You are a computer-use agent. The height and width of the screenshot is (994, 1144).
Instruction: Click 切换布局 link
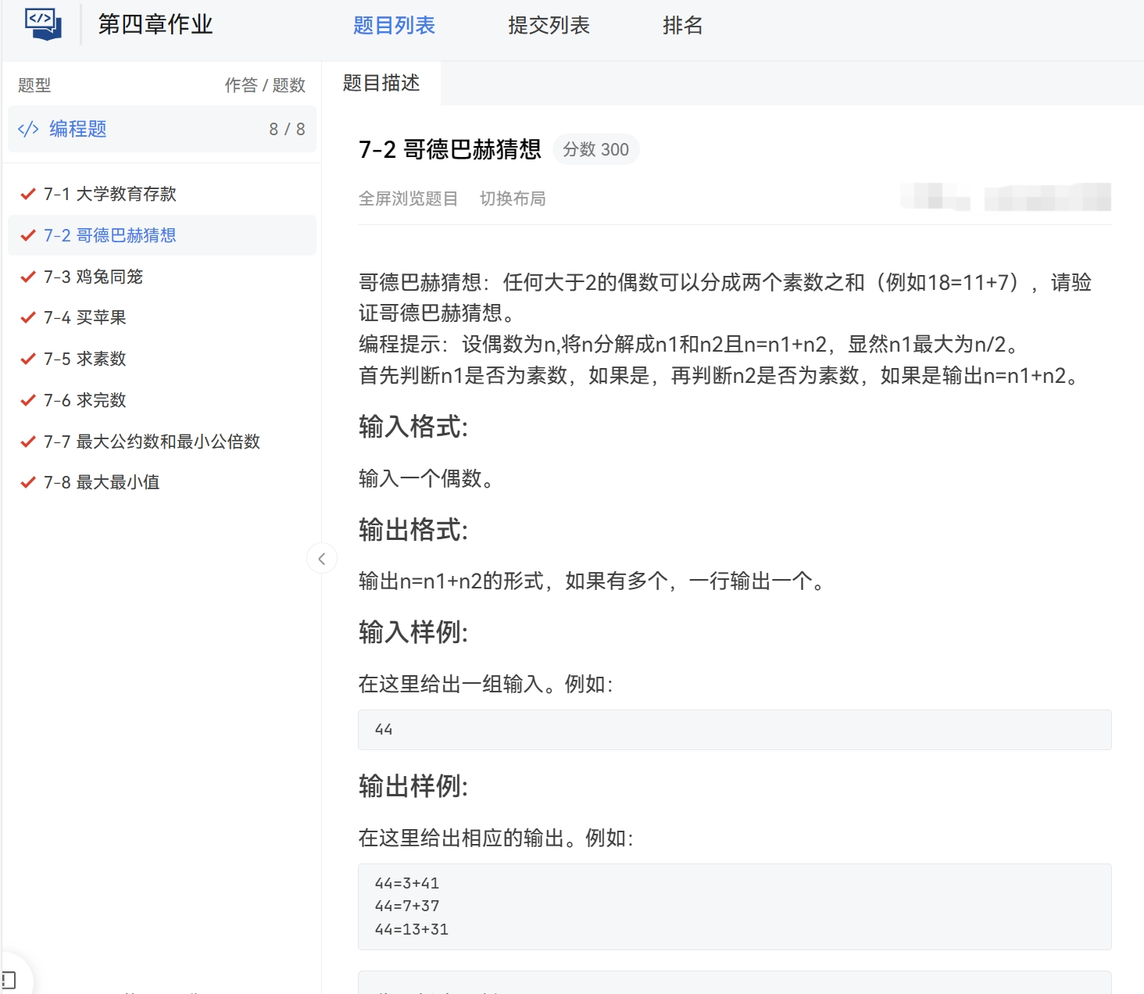pos(513,198)
